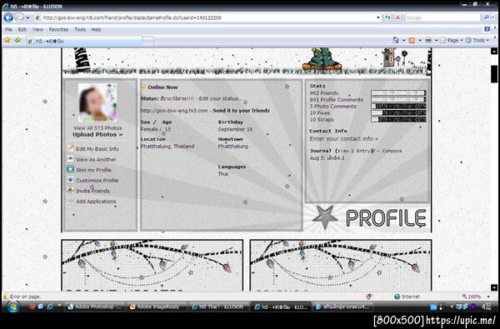Open the Add Applications link
The height and width of the screenshot is (329, 500).
pyautogui.click(x=96, y=202)
